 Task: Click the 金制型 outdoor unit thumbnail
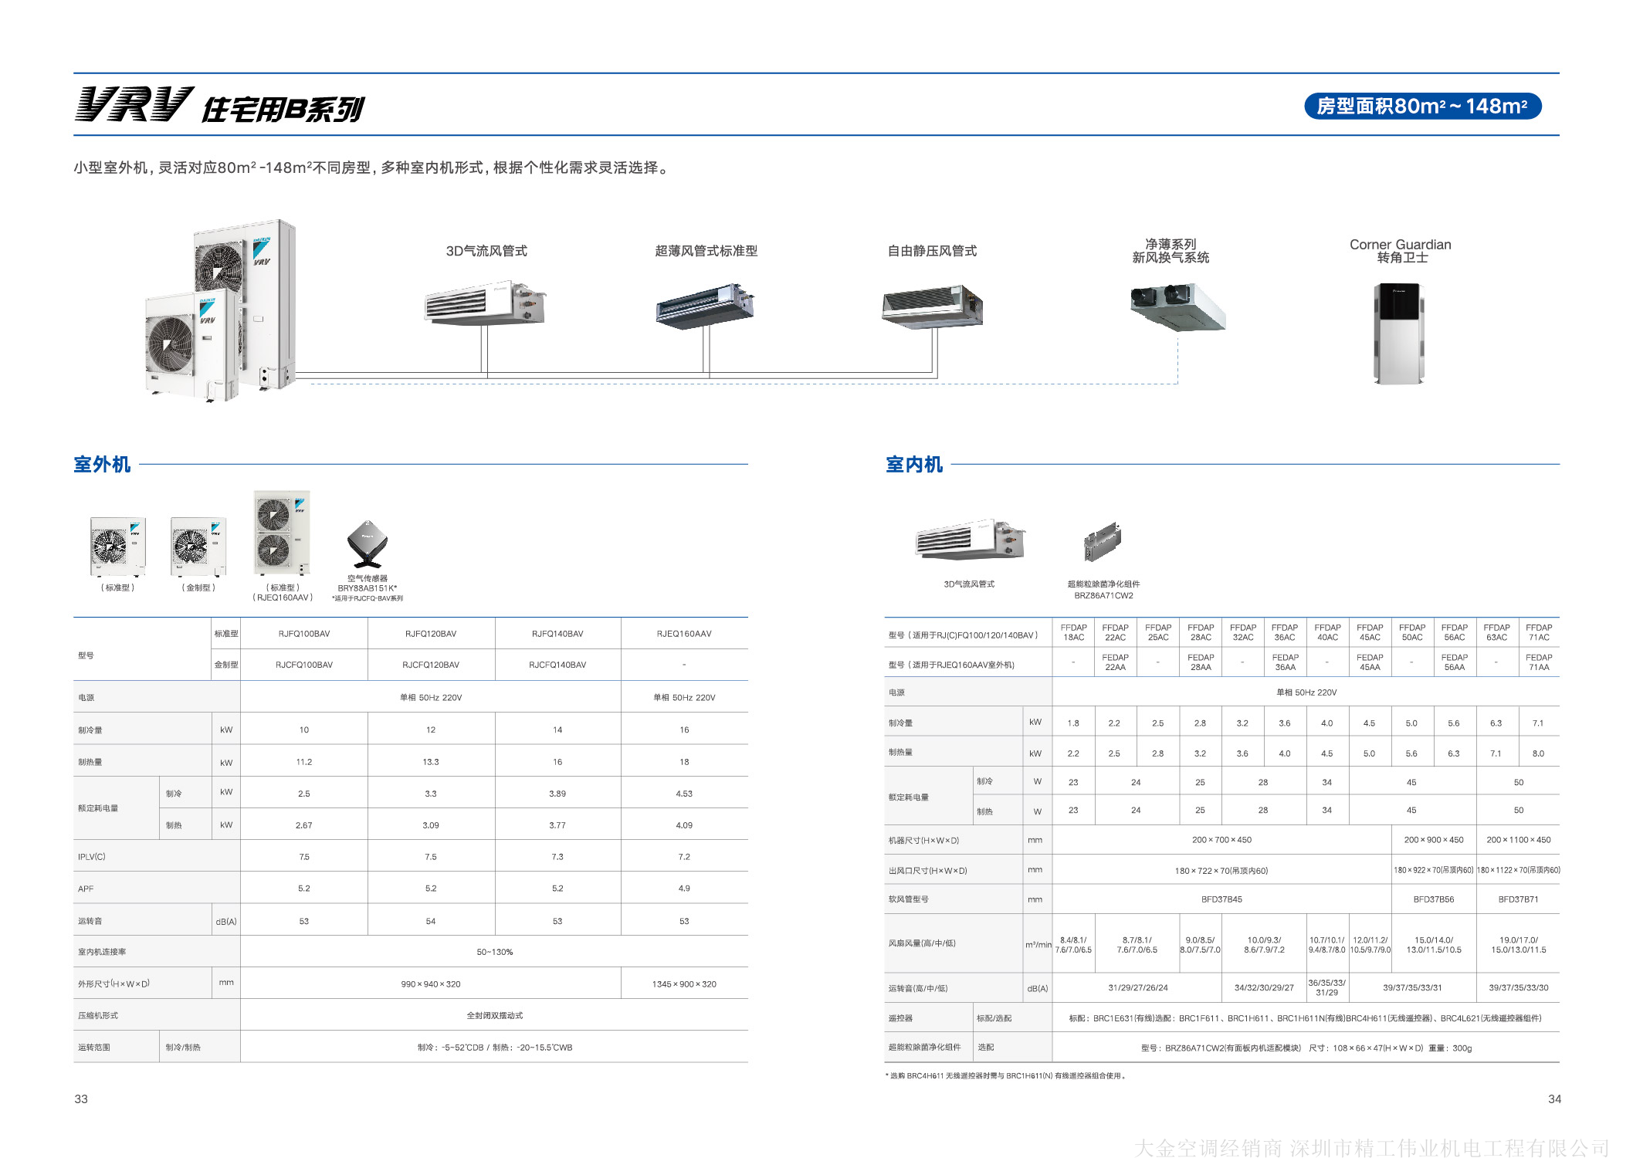pos(198,547)
